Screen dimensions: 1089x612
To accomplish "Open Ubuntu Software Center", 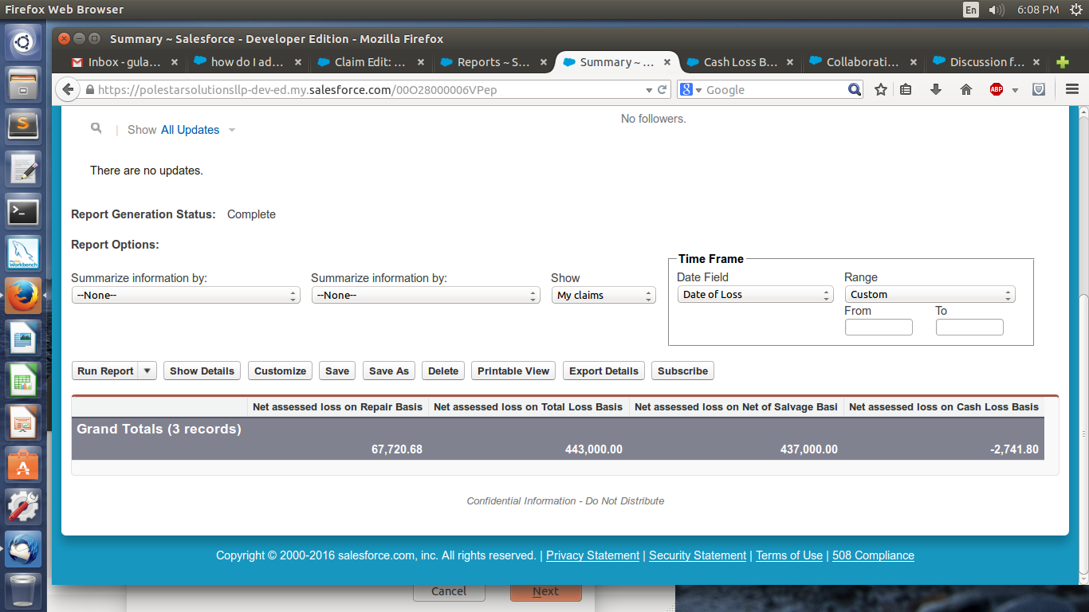I will 23,465.
